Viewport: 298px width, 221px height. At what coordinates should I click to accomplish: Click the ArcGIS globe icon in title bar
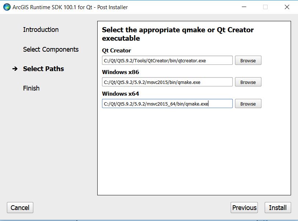pos(7,7)
